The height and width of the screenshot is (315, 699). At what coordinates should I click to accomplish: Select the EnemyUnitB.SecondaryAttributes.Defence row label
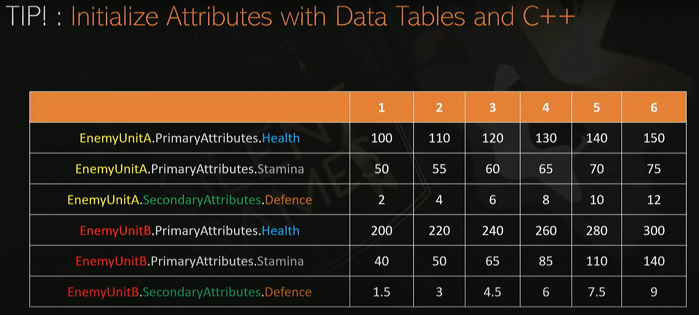pyautogui.click(x=190, y=292)
